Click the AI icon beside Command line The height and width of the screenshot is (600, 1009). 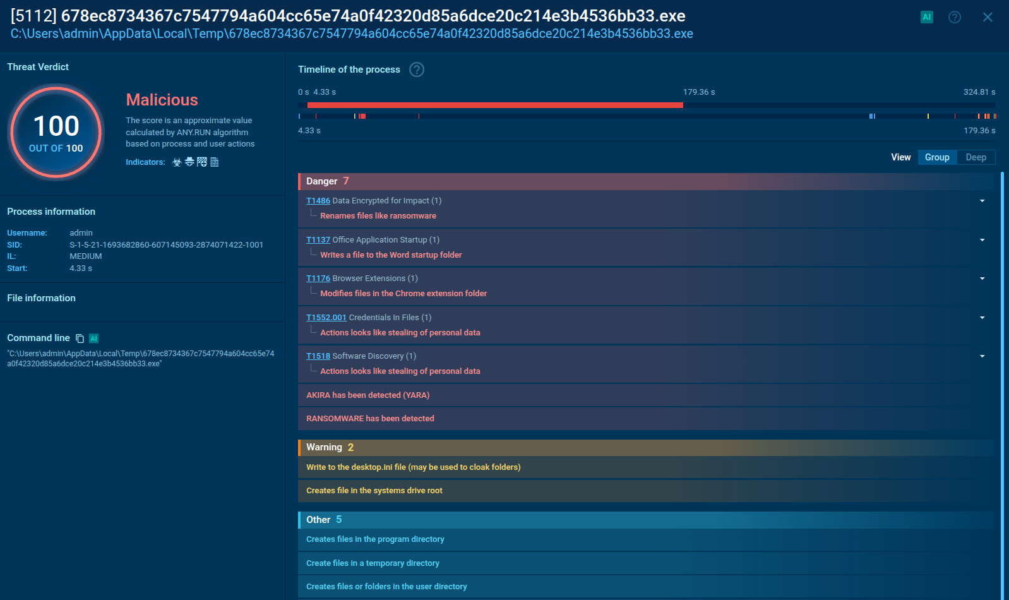[93, 339]
